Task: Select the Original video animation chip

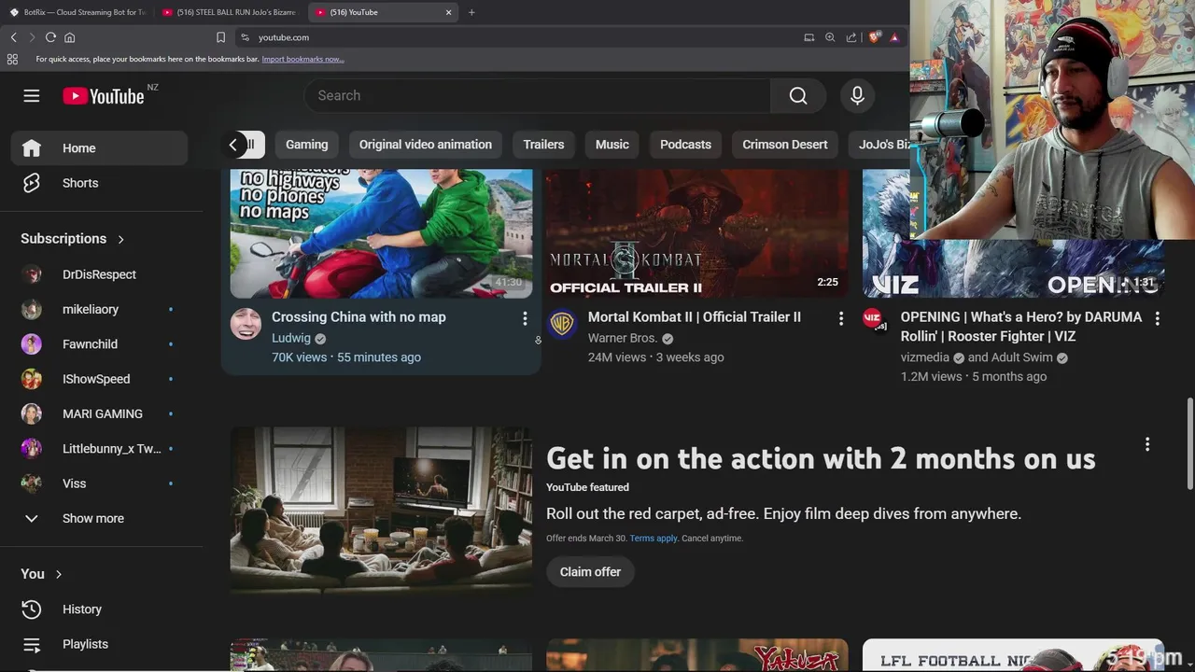Action: click(426, 145)
